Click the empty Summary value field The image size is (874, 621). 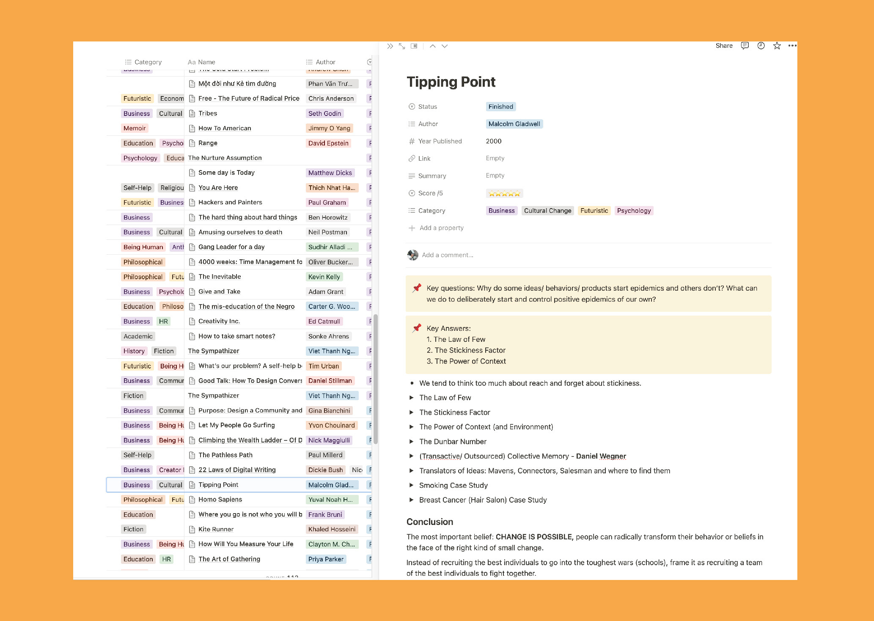[x=495, y=176]
